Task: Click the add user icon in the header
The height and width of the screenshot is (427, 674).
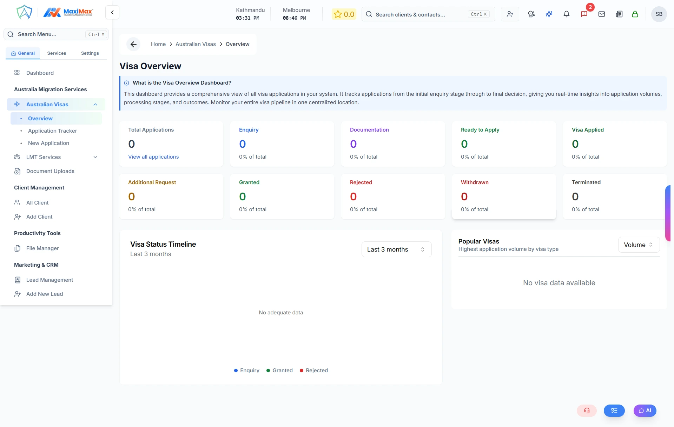Action: click(x=510, y=14)
